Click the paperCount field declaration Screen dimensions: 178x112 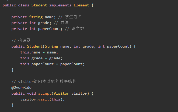(37, 29)
